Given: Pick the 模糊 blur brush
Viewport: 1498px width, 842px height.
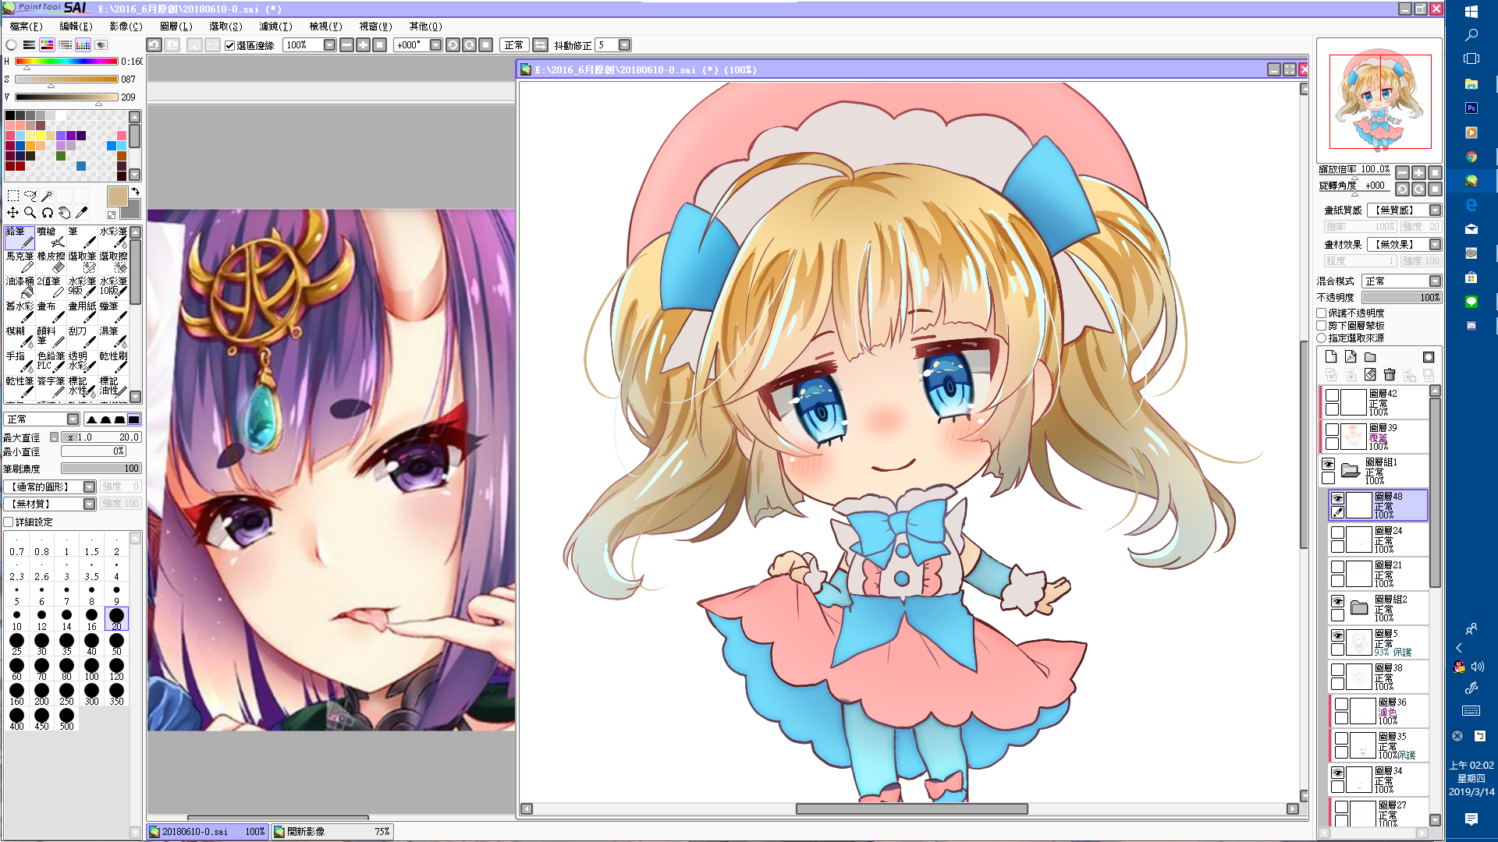Looking at the screenshot, I should pos(20,337).
